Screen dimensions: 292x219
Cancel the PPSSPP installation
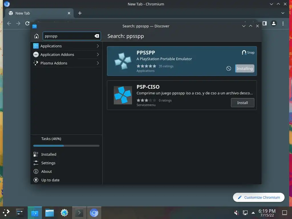pyautogui.click(x=228, y=68)
